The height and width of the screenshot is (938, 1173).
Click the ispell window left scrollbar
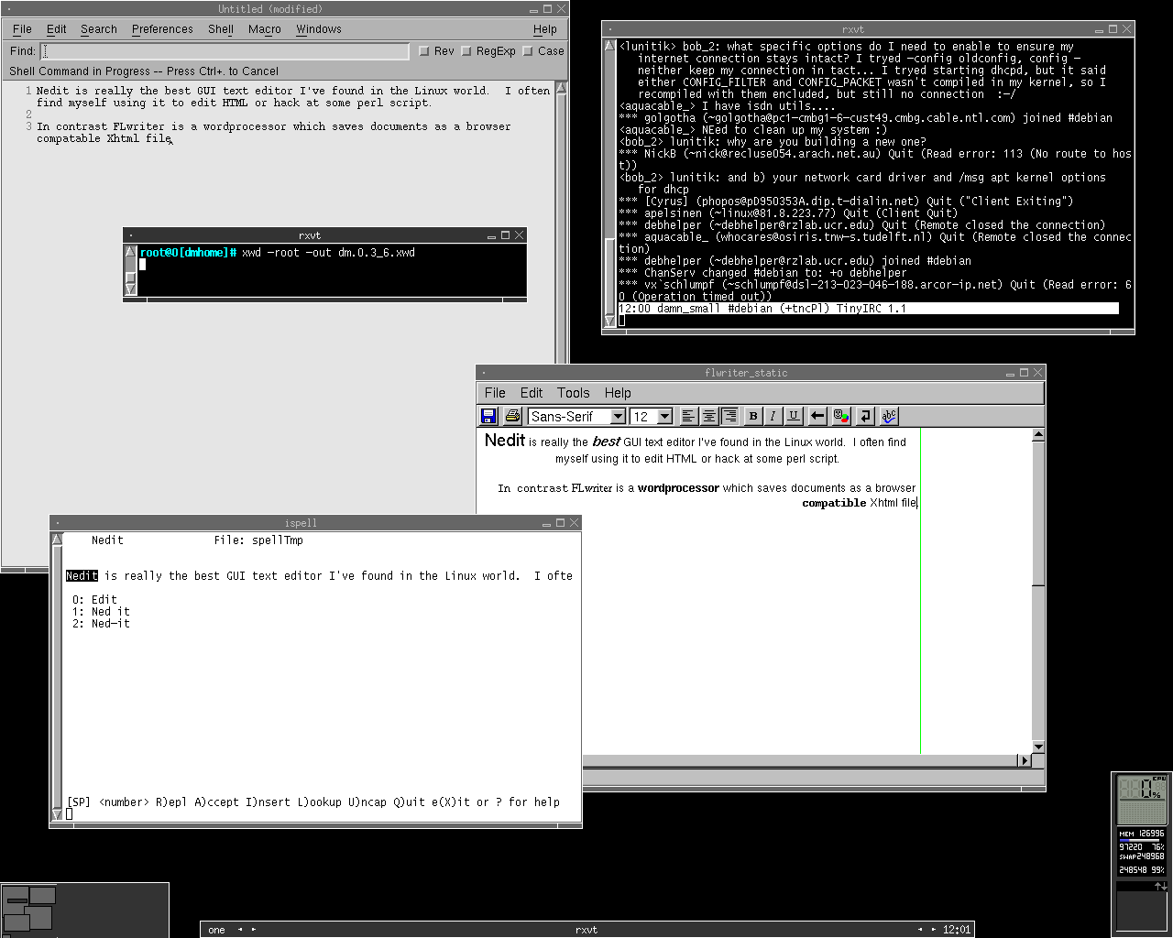point(57,678)
